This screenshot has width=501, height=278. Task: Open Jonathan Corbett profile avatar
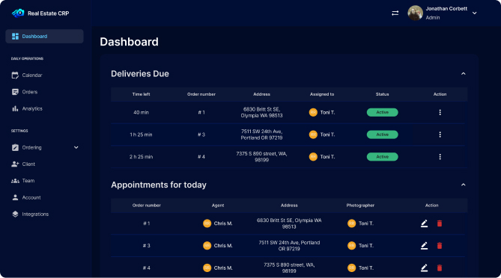tap(415, 13)
